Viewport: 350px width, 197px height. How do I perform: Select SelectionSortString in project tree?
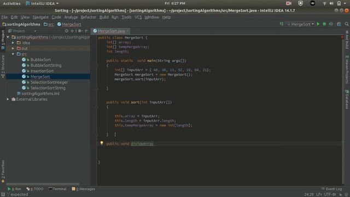click(x=48, y=88)
